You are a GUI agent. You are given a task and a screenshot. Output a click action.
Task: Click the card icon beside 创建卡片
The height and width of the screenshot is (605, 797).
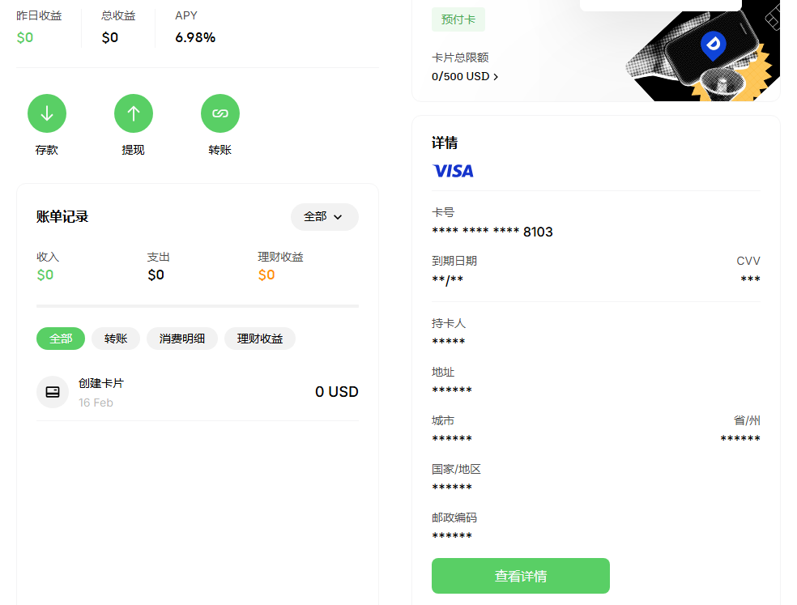(x=53, y=392)
